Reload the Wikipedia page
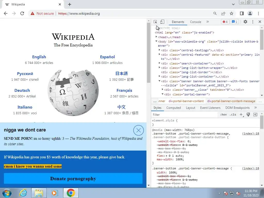Viewport: 264px width, 198px height. coord(22,13)
